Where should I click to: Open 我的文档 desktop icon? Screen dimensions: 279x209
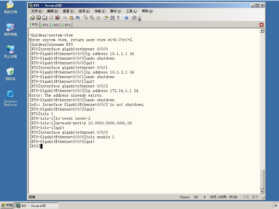11,7
